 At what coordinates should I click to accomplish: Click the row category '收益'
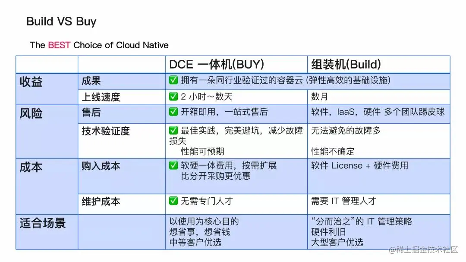click(x=31, y=82)
